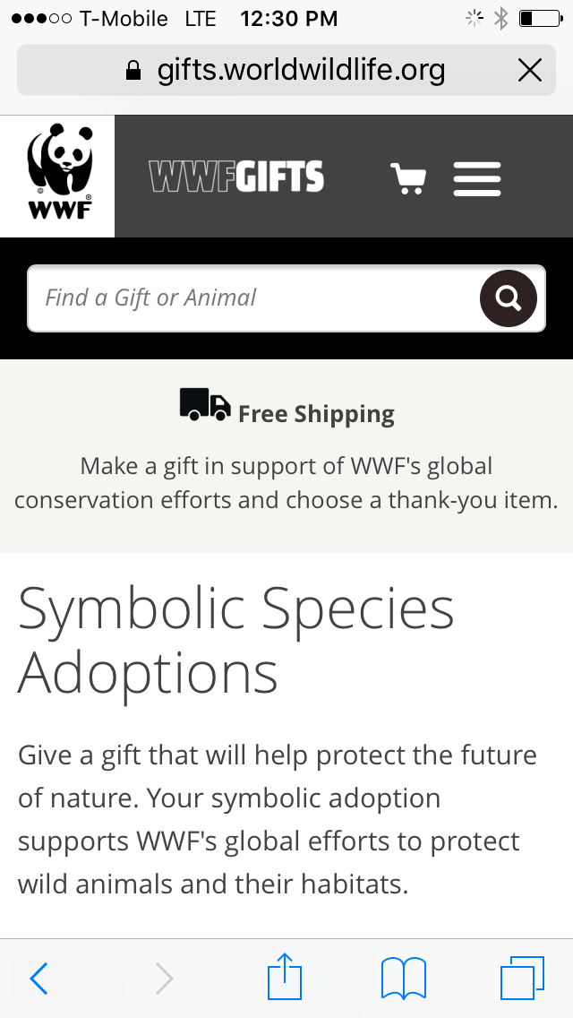Select the "Free Shipping" label
Image resolution: width=573 pixels, height=1018 pixels.
click(316, 414)
